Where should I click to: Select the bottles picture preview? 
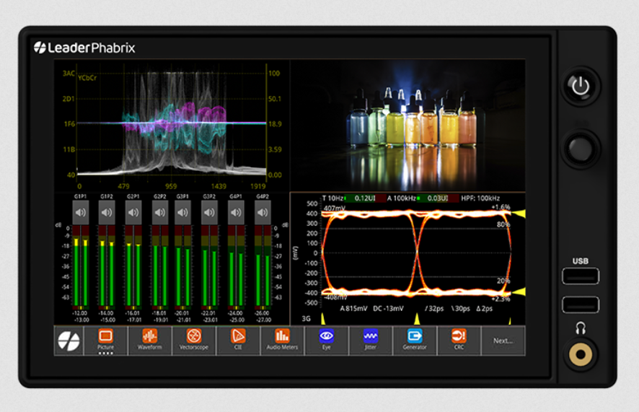click(x=408, y=124)
